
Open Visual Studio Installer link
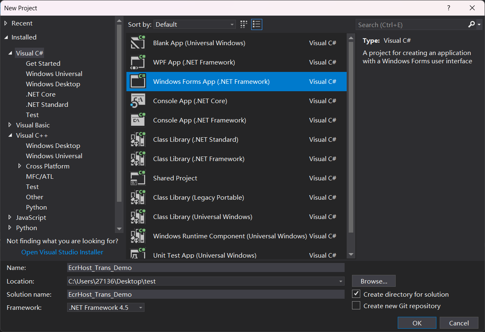[62, 252]
